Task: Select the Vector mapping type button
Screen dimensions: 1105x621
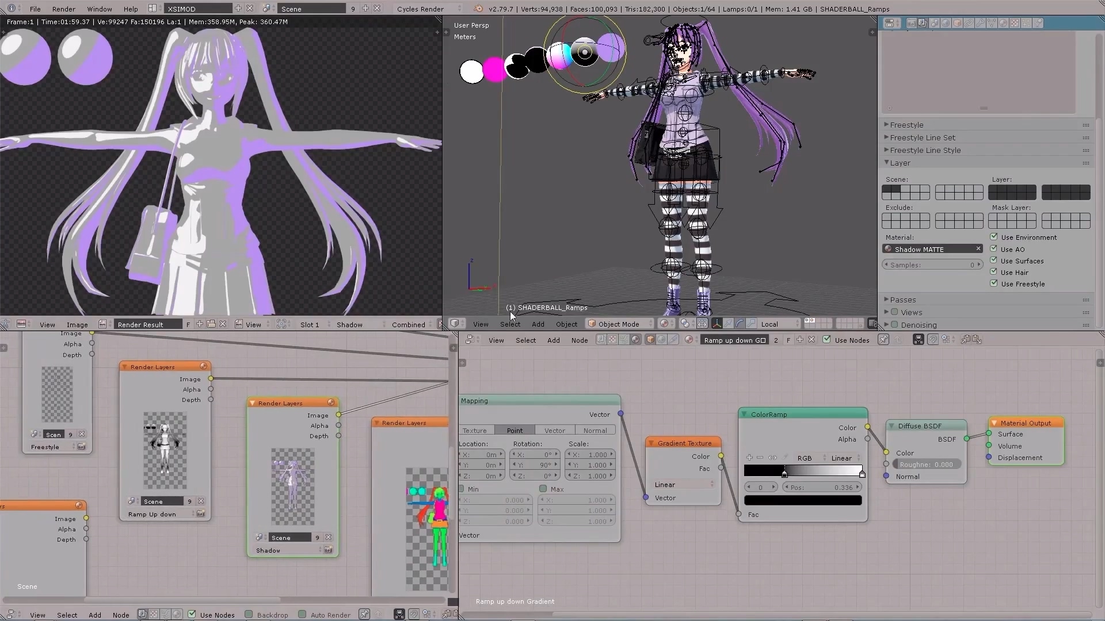Action: pyautogui.click(x=555, y=430)
